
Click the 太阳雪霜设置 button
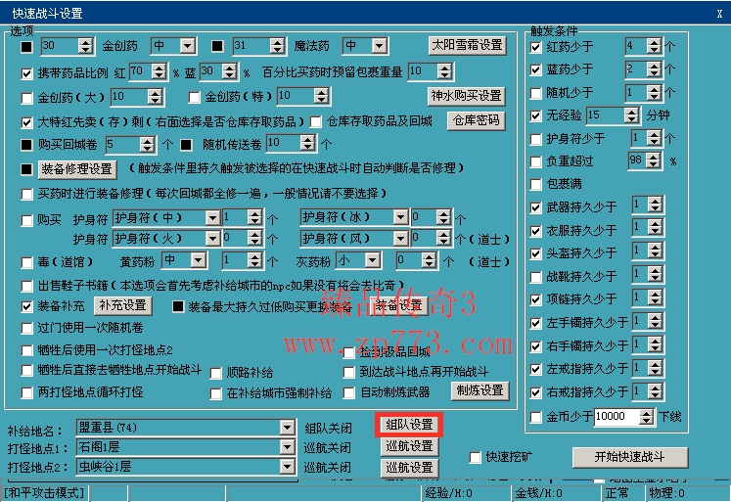coord(467,45)
